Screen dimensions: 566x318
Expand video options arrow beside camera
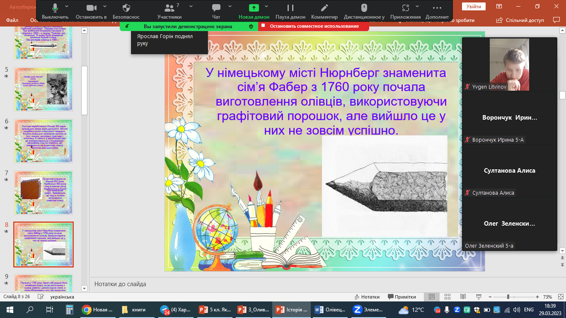[x=104, y=7]
